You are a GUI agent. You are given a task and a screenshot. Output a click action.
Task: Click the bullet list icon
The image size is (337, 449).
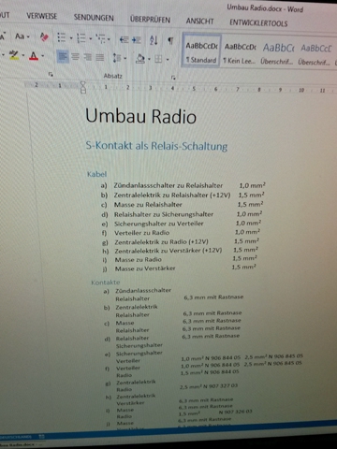(62, 37)
